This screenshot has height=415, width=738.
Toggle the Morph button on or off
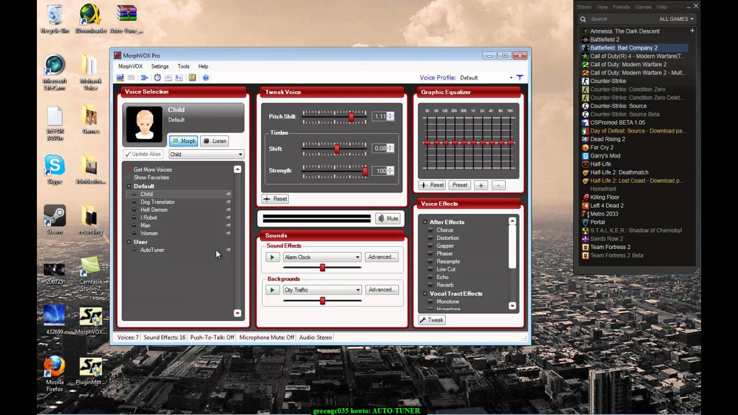pos(183,141)
